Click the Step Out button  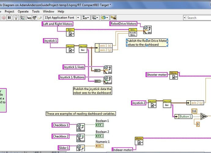[40, 18]
